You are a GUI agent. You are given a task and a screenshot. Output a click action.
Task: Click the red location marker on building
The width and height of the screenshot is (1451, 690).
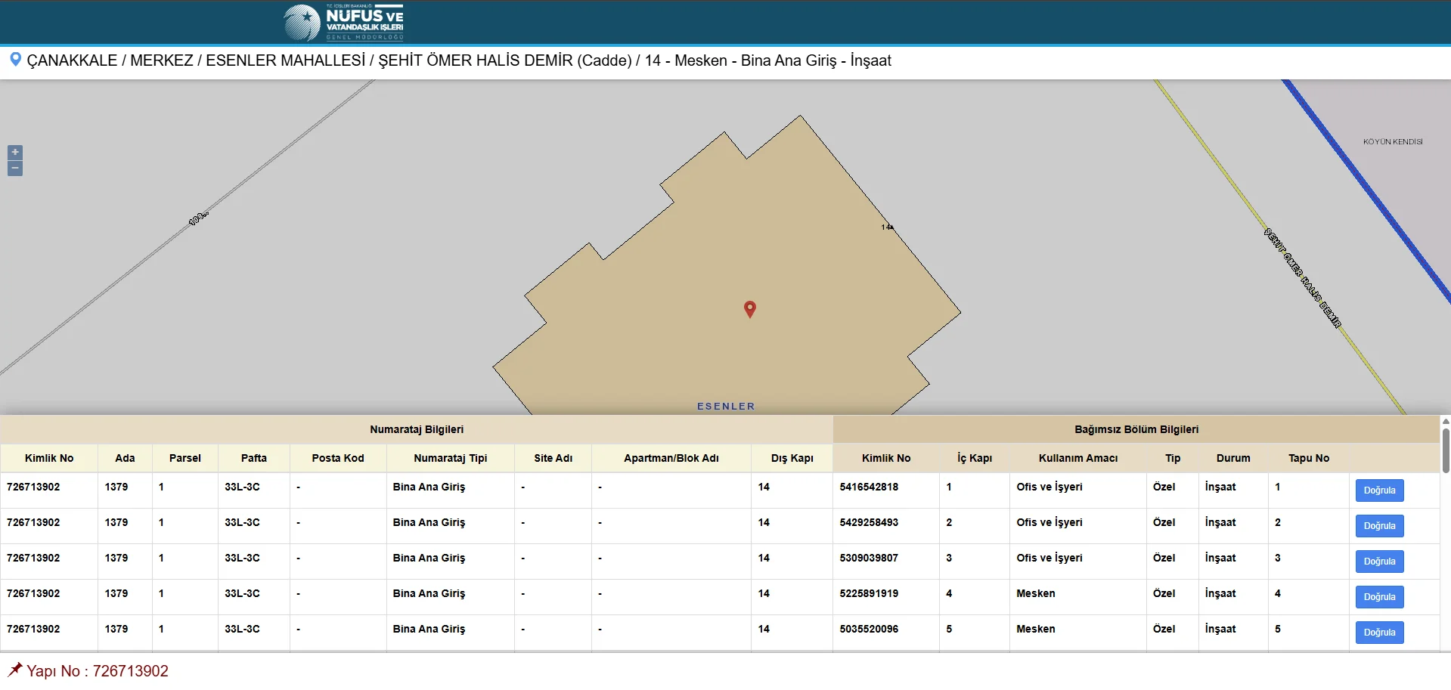[x=749, y=308]
